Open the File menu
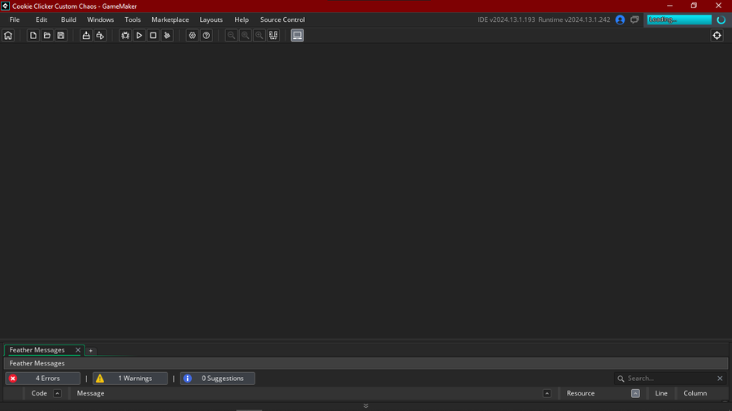732x411 pixels. [15, 19]
